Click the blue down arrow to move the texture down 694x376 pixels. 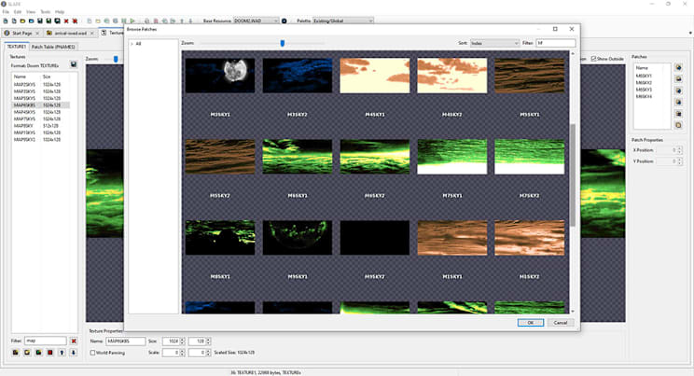pyautogui.click(x=74, y=353)
